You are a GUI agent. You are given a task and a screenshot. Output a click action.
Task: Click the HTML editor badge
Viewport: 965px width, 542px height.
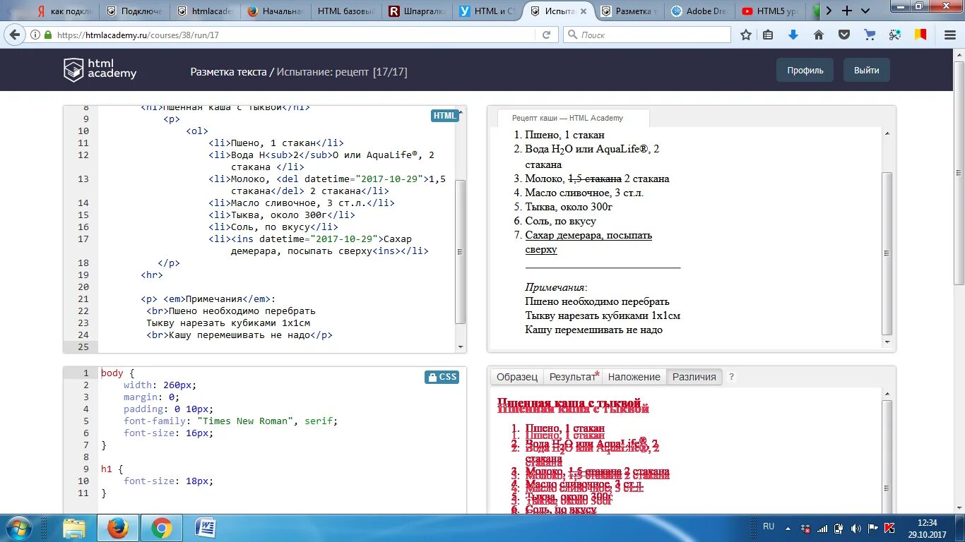coord(444,116)
